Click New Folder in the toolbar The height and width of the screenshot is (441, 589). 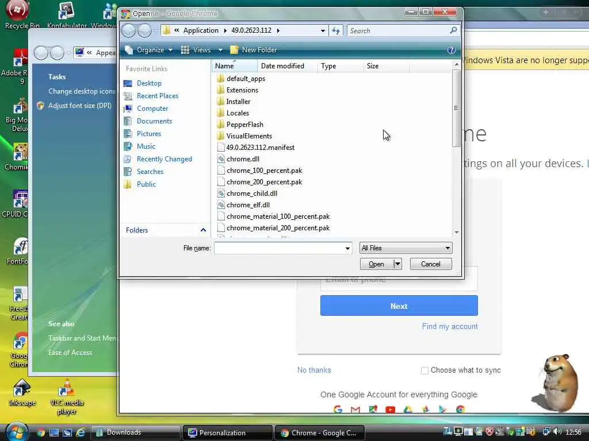(254, 50)
